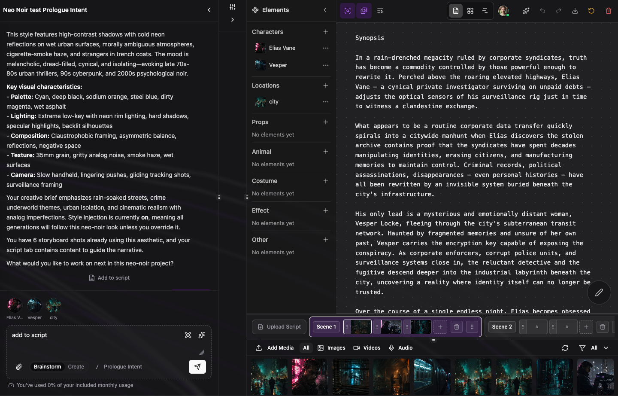Filter media to Videos
Viewport: 618px width, 396px height.
(x=367, y=348)
